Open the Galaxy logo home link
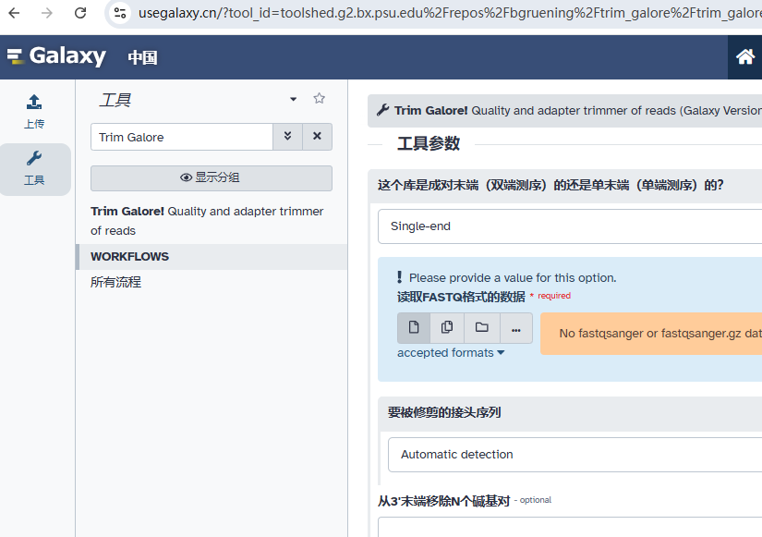 [x=56, y=56]
